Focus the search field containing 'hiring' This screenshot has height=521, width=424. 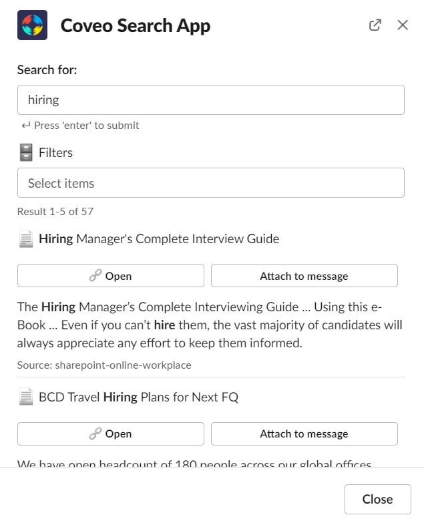pyautogui.click(x=210, y=100)
